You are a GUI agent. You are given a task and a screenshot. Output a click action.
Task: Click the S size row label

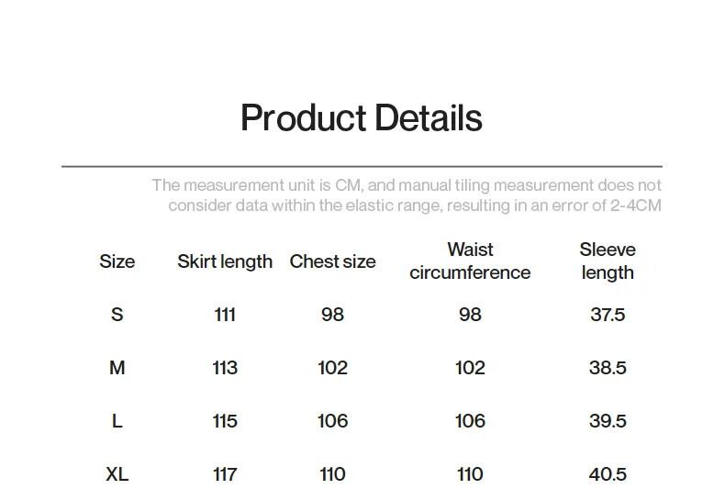pyautogui.click(x=117, y=315)
